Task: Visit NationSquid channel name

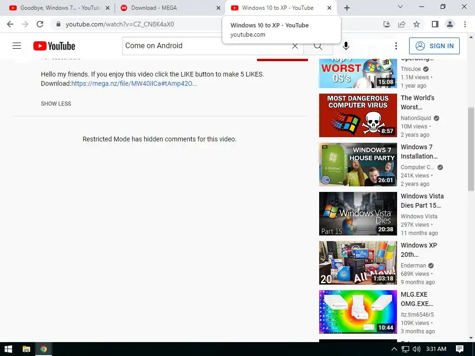Action: point(416,118)
